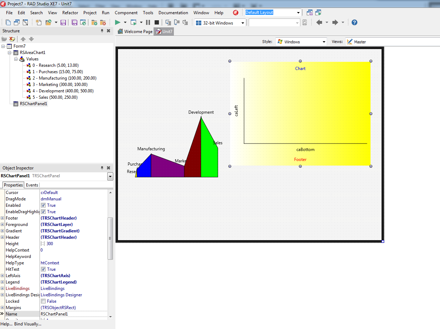Click the blue Help question mark icon

[x=354, y=22]
